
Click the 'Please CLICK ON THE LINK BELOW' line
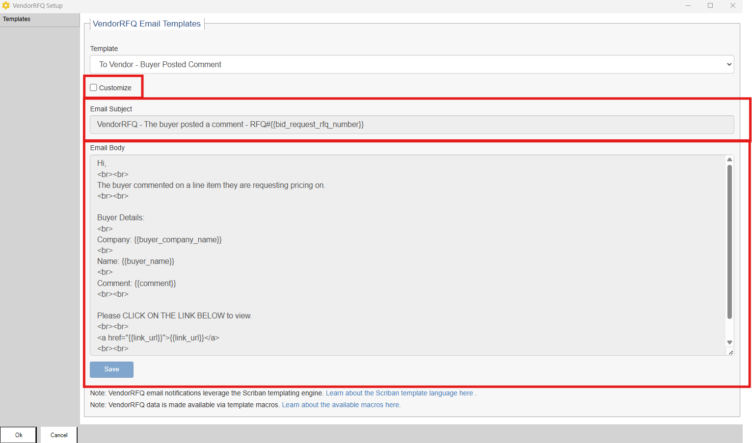tap(174, 315)
